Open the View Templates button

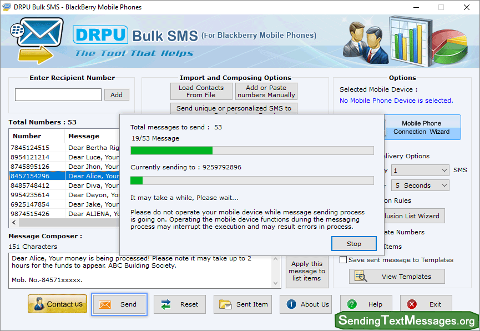tap(397, 277)
